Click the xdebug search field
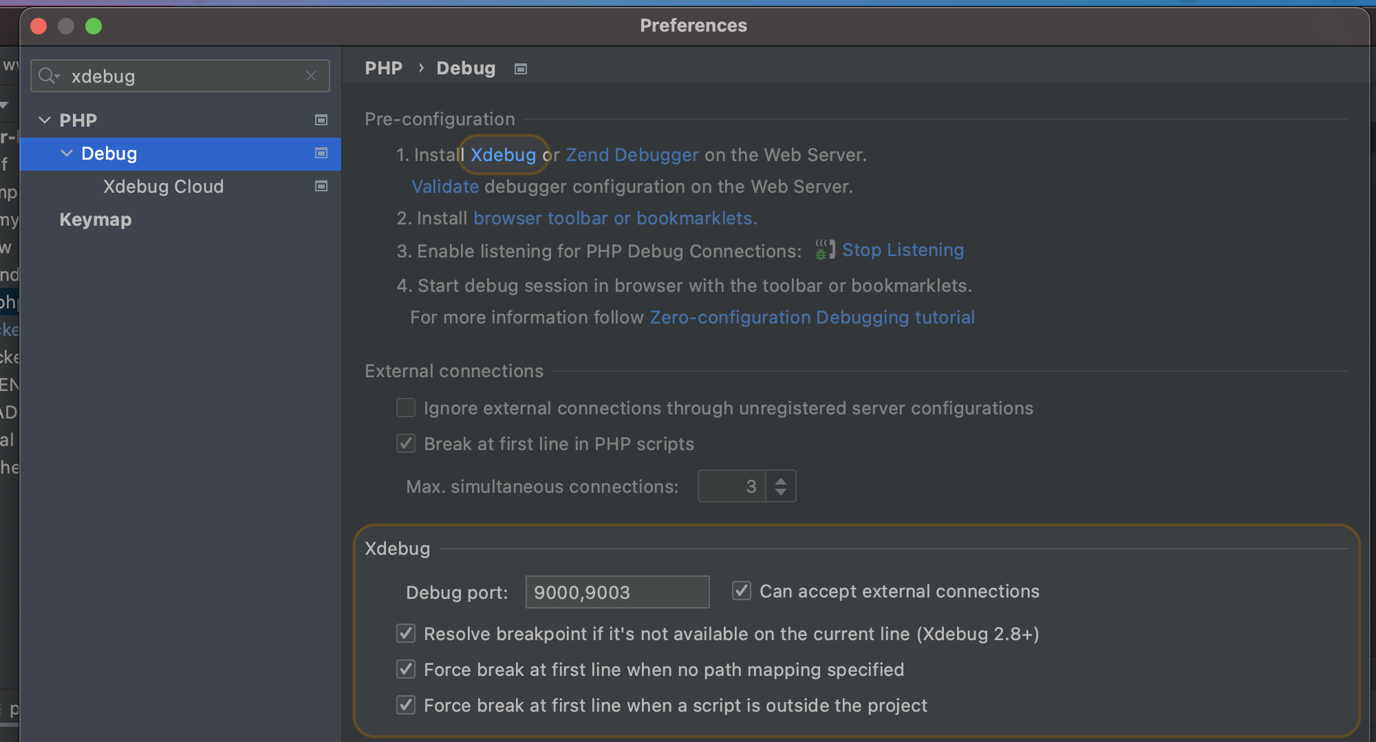The width and height of the screenshot is (1376, 742). coord(180,76)
